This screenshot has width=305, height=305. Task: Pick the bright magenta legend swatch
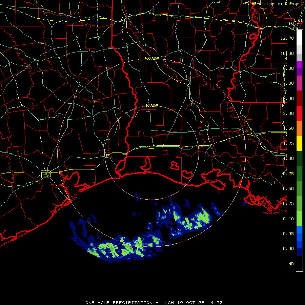coord(299,64)
